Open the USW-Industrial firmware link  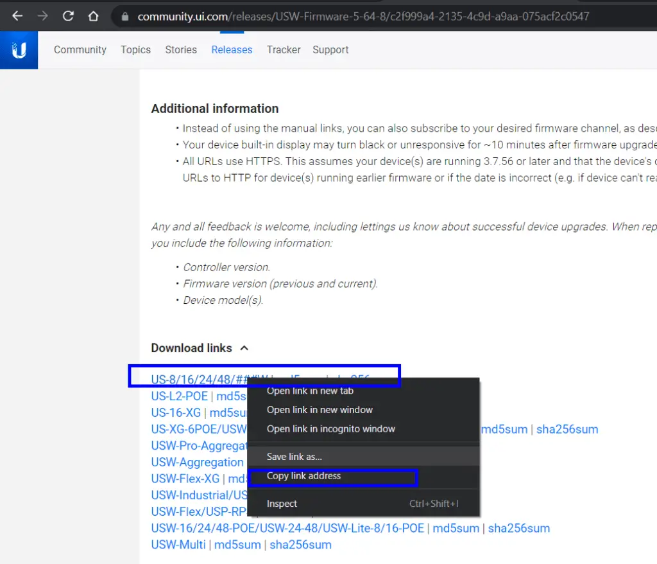coord(199,495)
